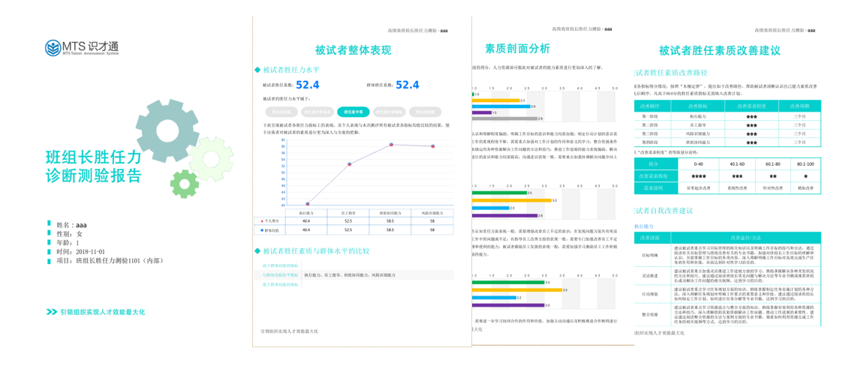Click the yellow bar labeled 3.2

coord(511,200)
